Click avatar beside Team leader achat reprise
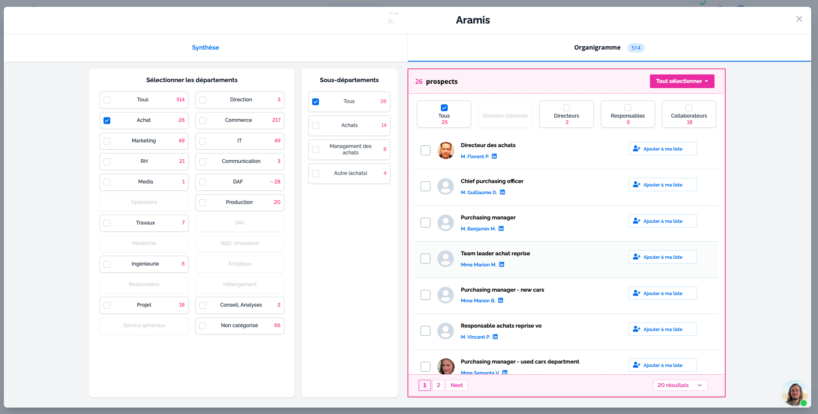 coord(446,259)
